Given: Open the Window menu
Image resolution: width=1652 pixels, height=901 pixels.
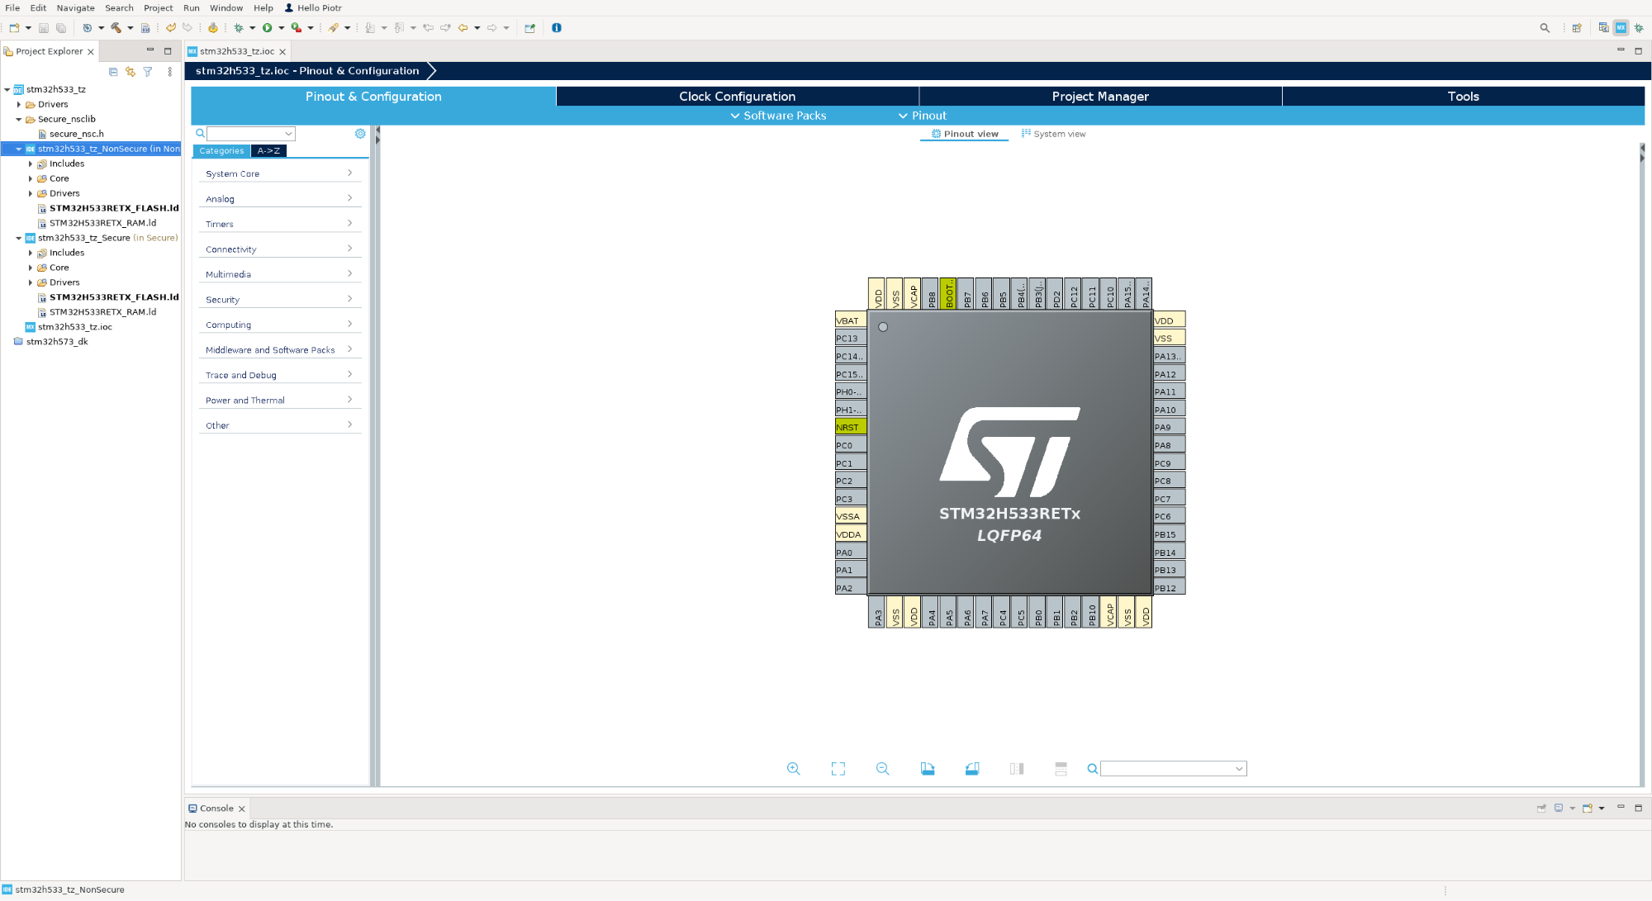Looking at the screenshot, I should click(x=225, y=7).
